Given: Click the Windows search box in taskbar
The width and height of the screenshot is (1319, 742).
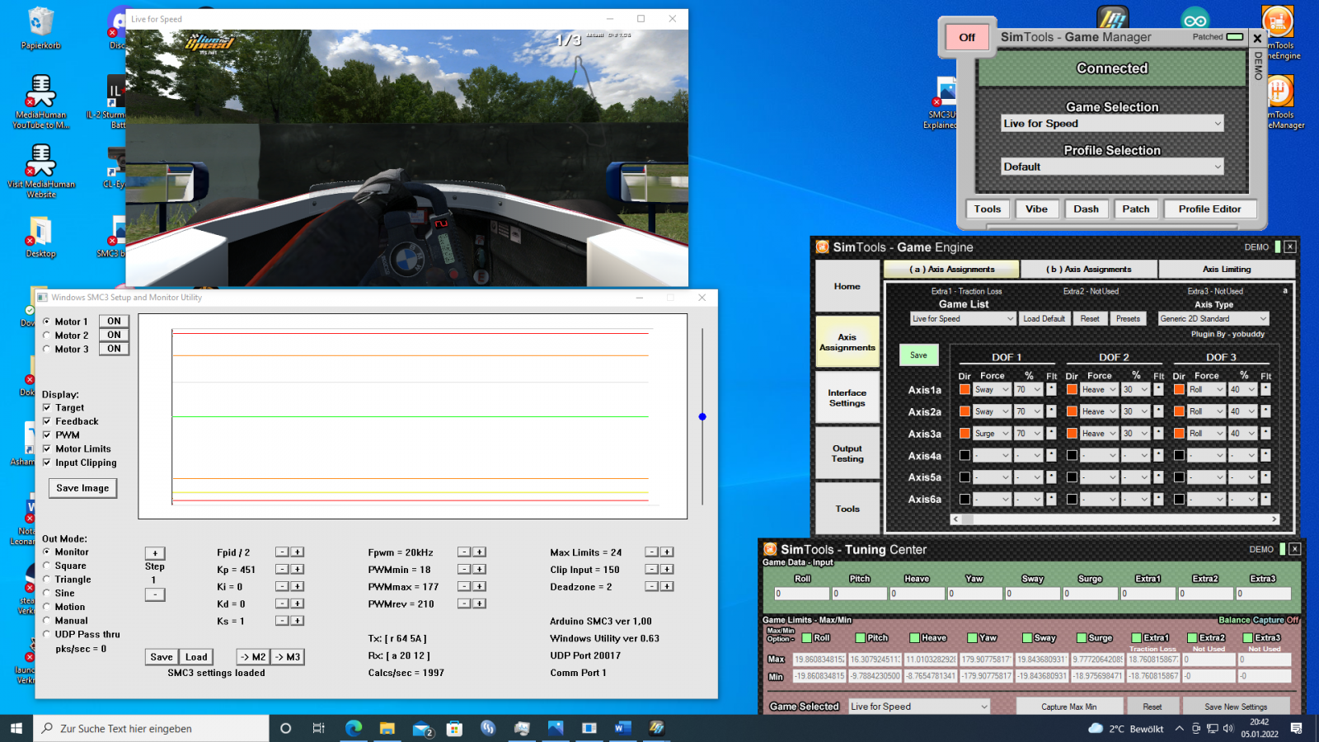Looking at the screenshot, I should pyautogui.click(x=152, y=728).
